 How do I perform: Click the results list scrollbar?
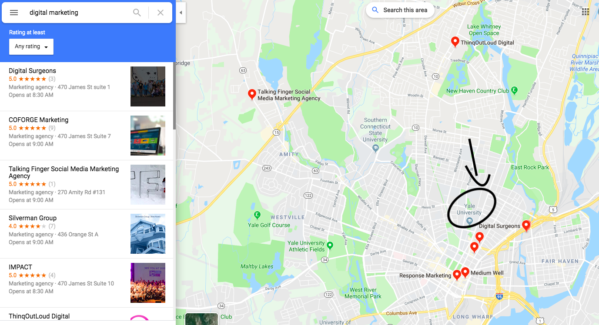point(174,96)
